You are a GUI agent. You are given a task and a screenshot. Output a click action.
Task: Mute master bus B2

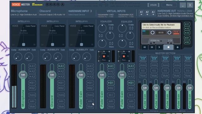coord(188,76)
